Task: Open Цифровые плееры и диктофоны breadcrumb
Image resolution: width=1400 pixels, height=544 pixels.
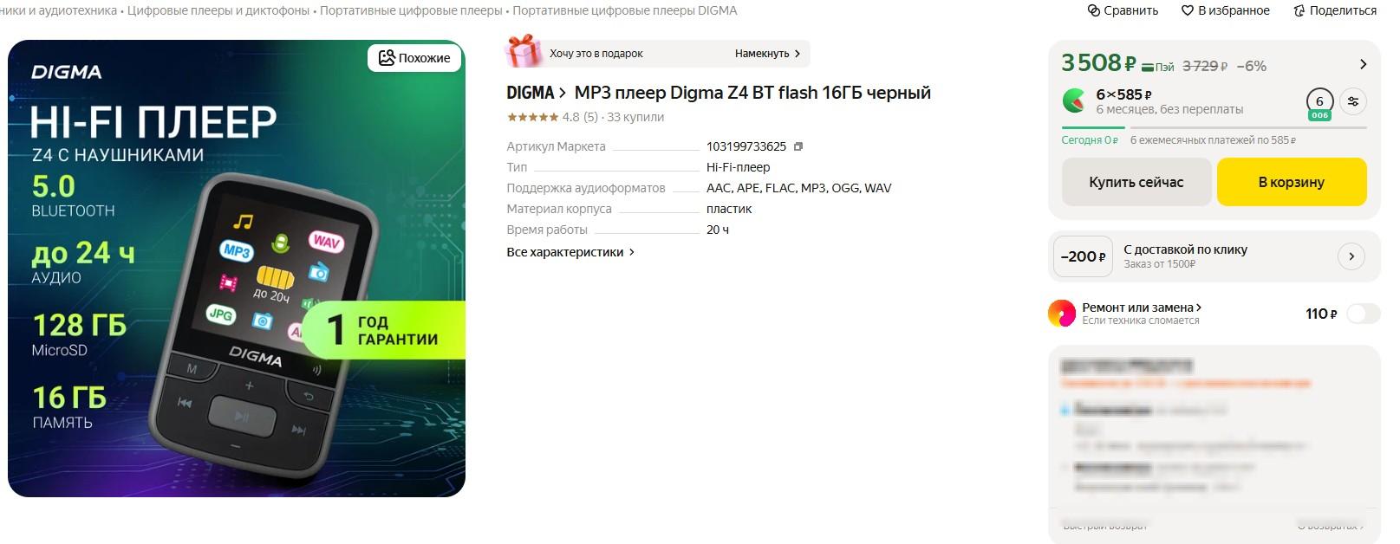Action: click(218, 10)
